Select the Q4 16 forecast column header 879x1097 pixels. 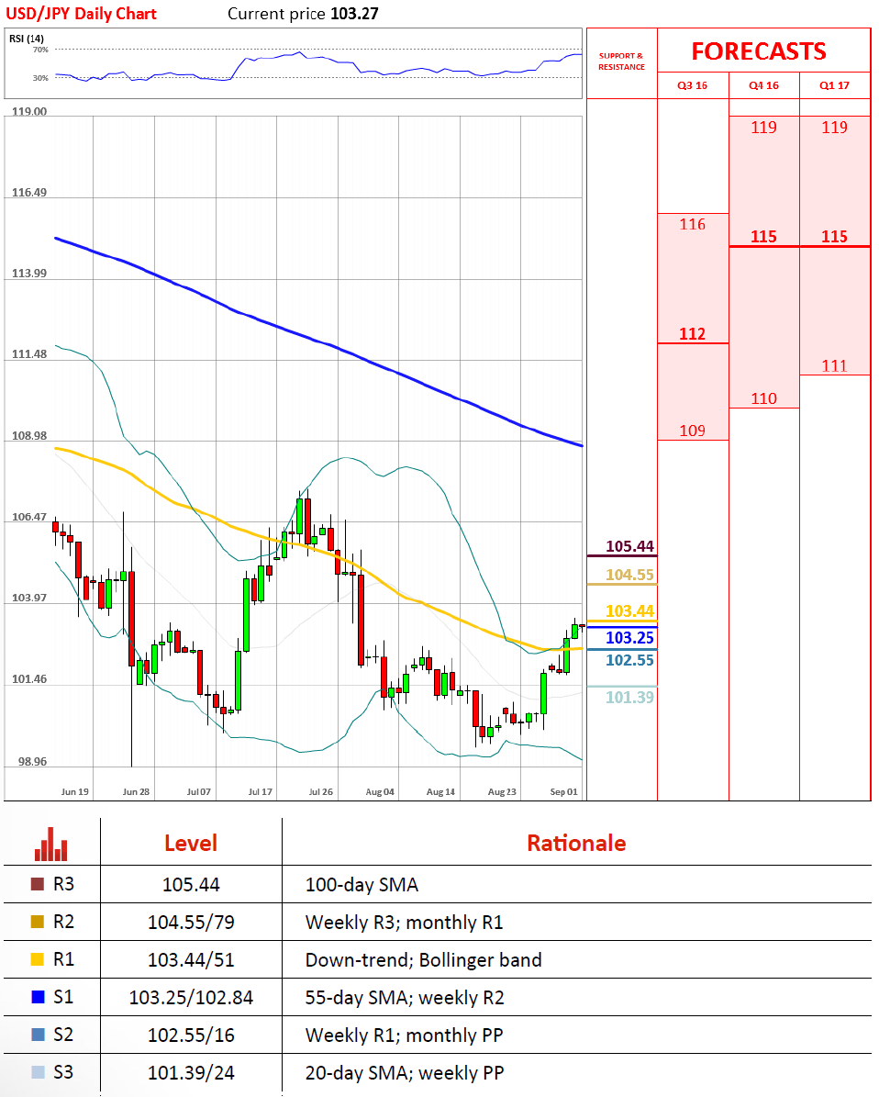[763, 85]
